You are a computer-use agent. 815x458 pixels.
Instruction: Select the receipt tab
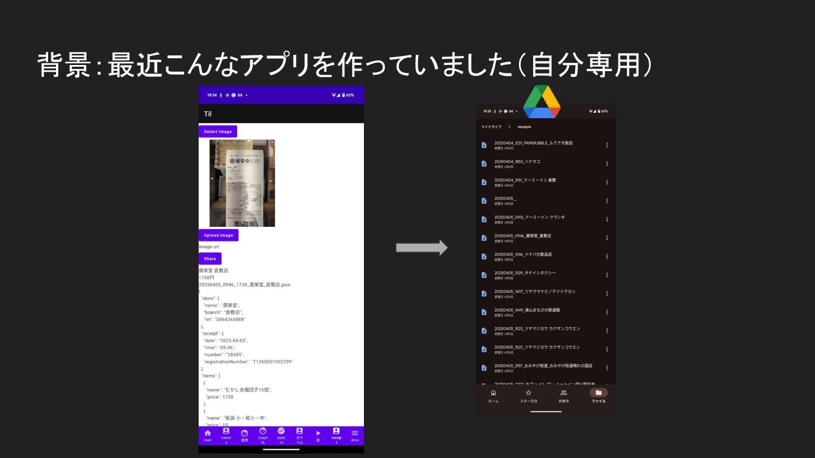pyautogui.click(x=336, y=435)
